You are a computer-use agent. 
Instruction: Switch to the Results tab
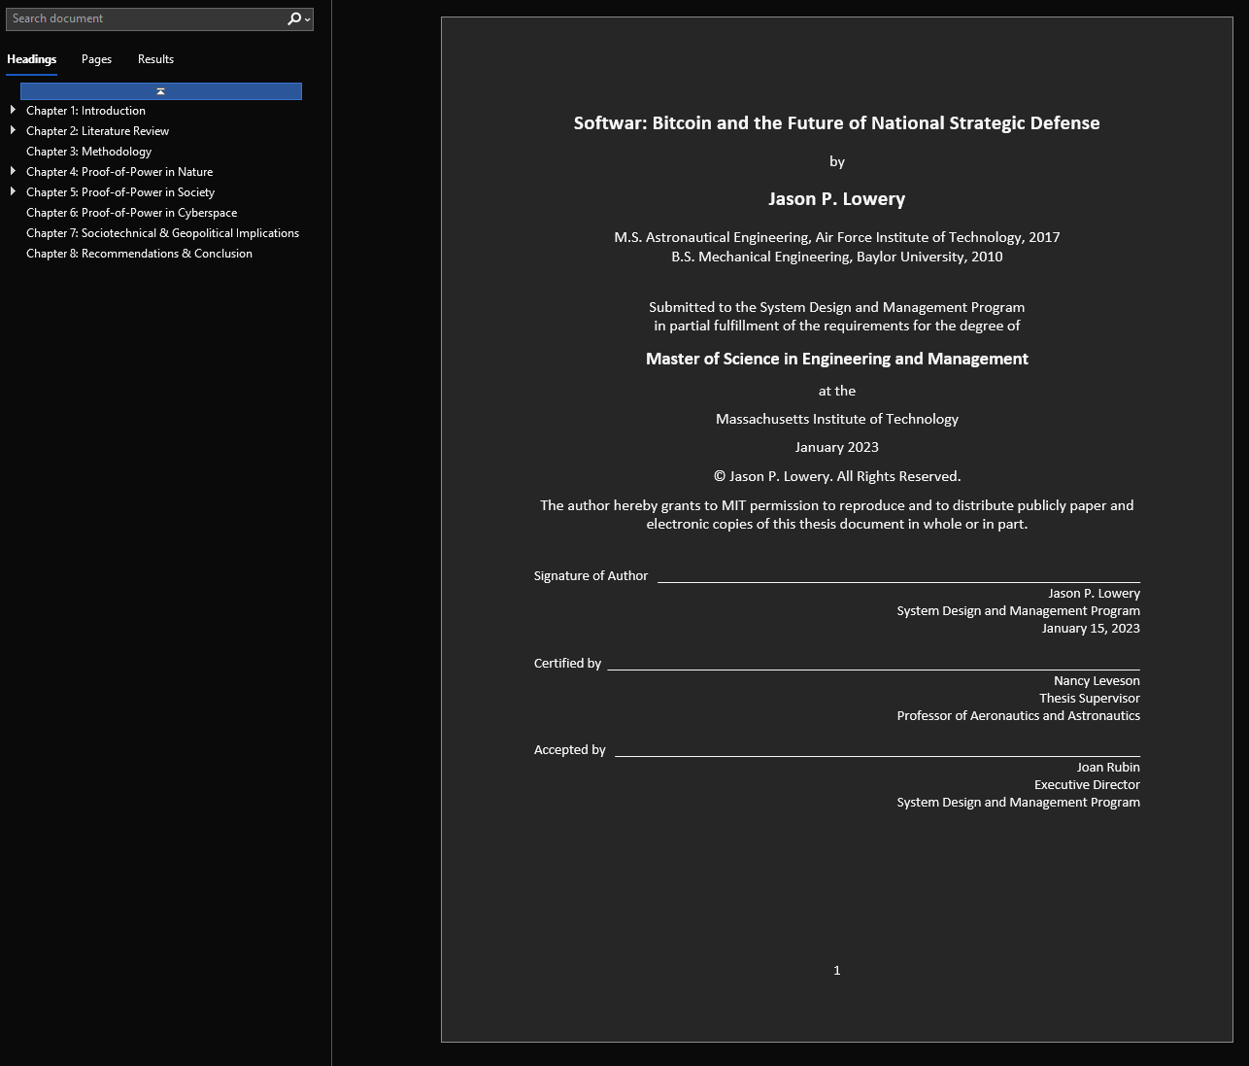(x=155, y=59)
